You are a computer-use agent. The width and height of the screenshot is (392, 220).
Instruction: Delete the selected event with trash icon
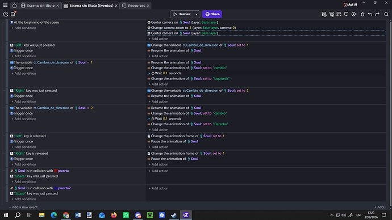362,14
